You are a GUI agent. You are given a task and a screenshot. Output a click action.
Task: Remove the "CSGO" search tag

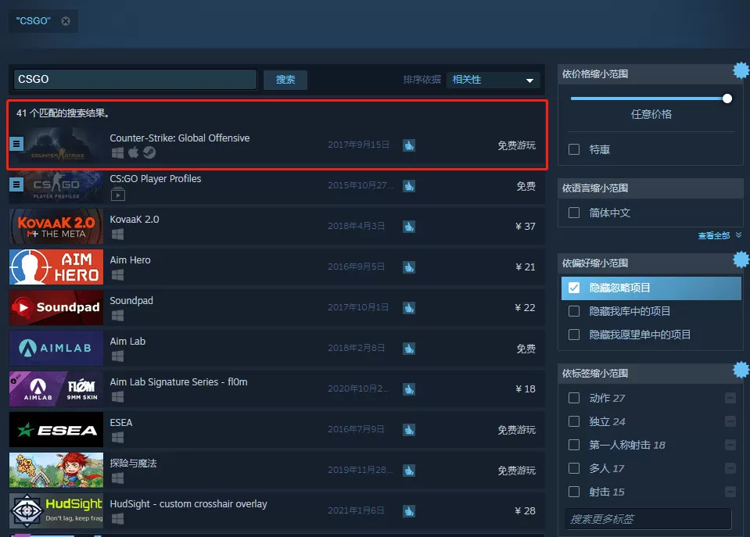click(x=66, y=21)
